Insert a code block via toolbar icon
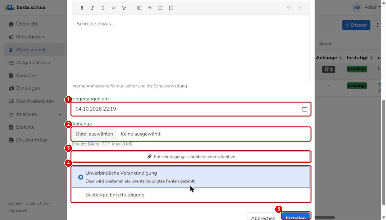The width and height of the screenshot is (386, 220). 139,8
